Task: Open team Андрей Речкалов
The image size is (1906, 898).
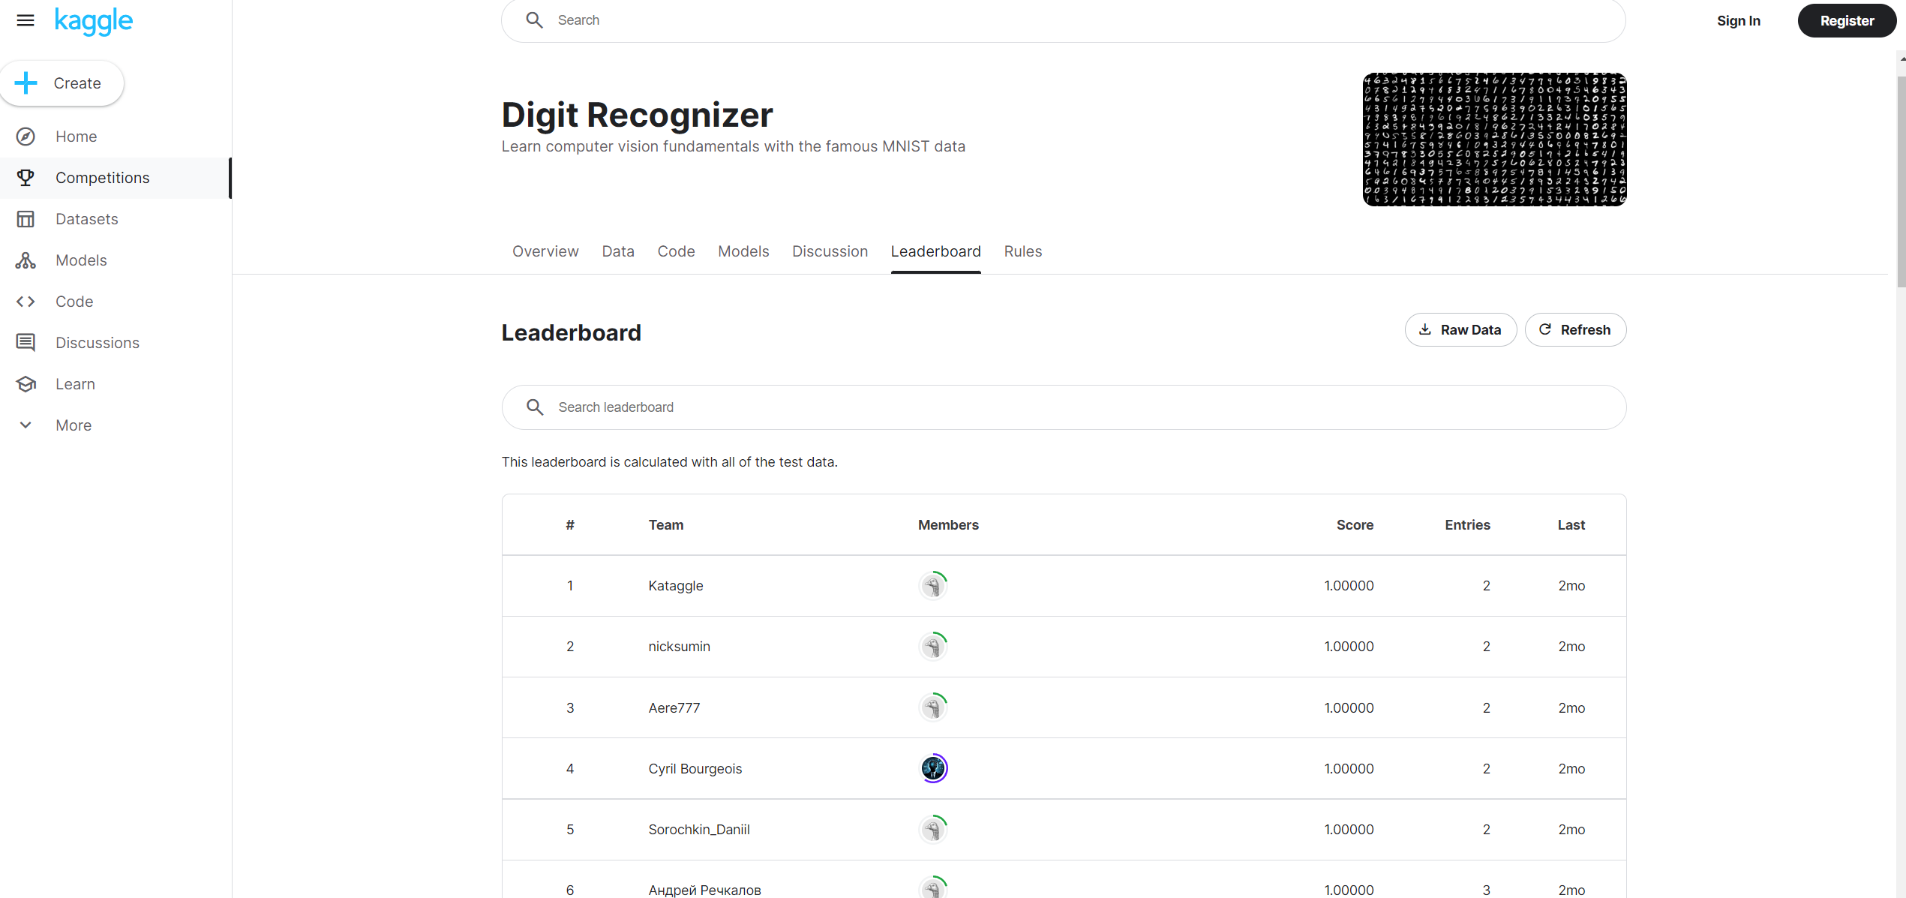Action: (704, 890)
